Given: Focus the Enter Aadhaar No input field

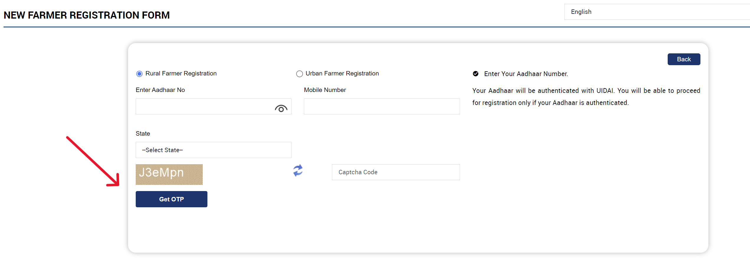Looking at the screenshot, I should point(204,107).
